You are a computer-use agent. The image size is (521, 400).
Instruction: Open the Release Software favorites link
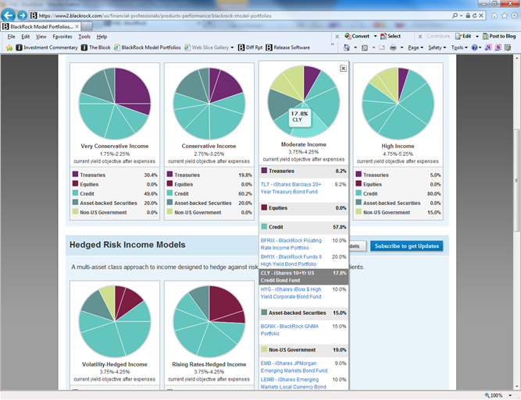tap(287, 48)
